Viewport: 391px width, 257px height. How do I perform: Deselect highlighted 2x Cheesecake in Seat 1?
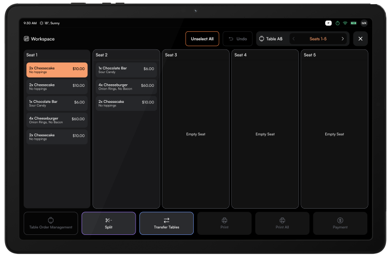click(57, 70)
